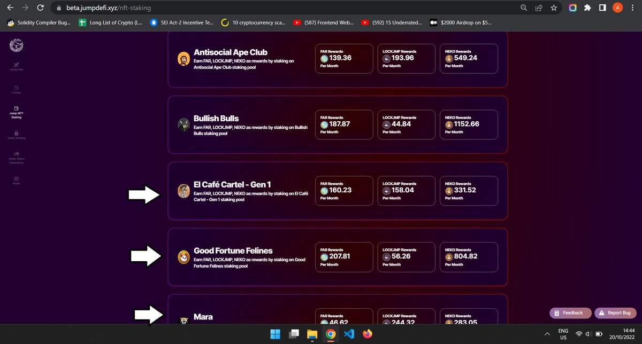
Task: Open network and volume quick settings
Action: click(589, 334)
